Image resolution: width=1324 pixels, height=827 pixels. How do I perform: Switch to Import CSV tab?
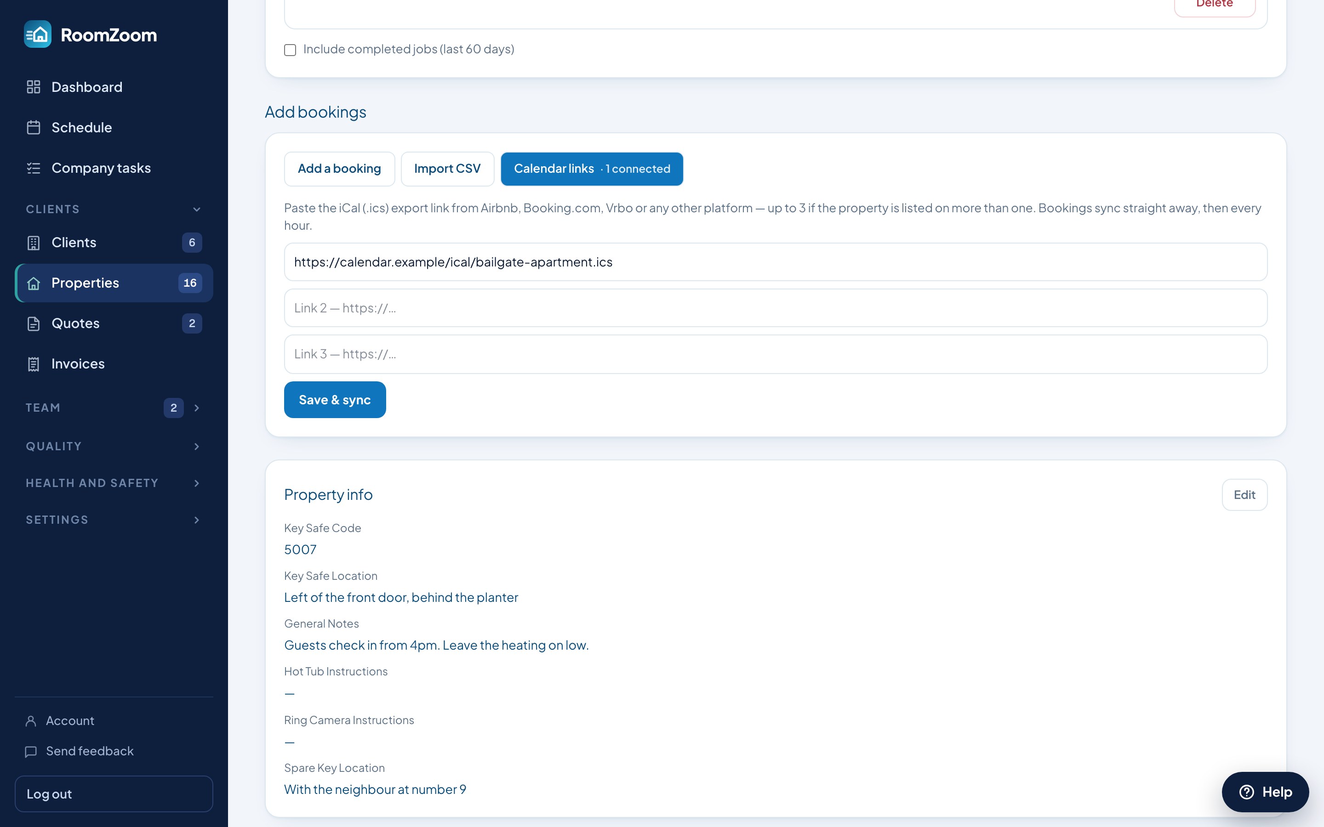447,169
